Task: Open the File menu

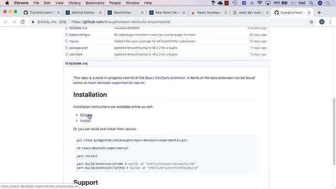Action: [x=36, y=3]
